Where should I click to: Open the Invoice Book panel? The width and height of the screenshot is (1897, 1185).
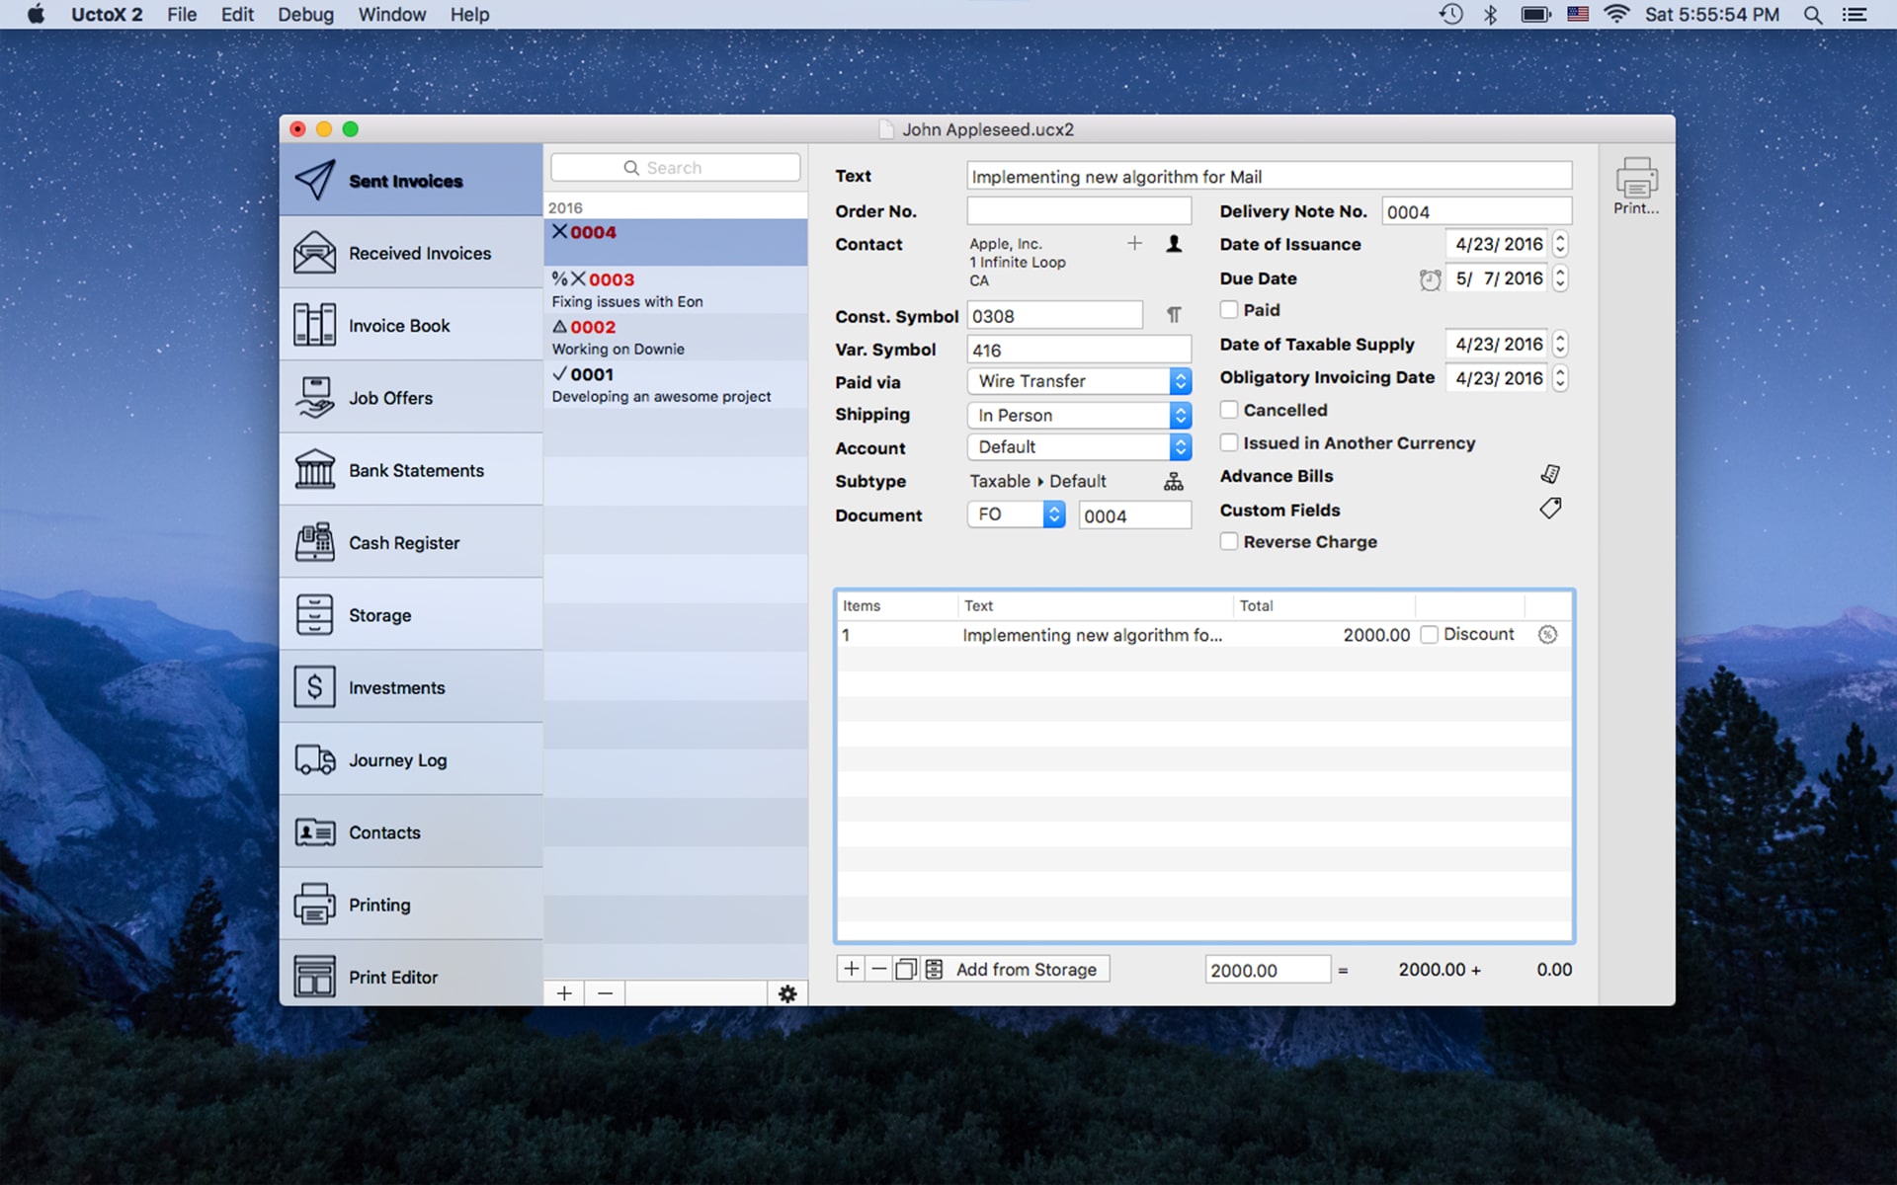(408, 325)
